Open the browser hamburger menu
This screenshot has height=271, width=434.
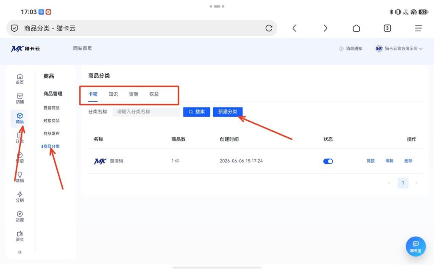[x=418, y=28]
